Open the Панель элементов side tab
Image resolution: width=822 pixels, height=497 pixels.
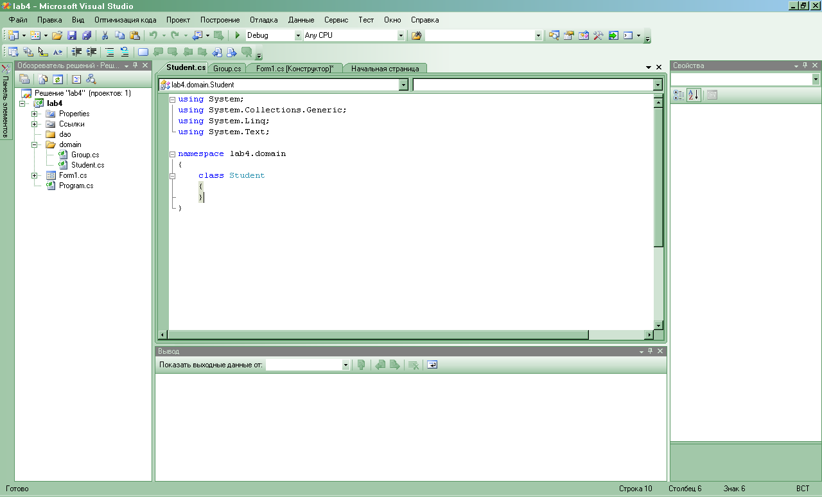pyautogui.click(x=6, y=100)
